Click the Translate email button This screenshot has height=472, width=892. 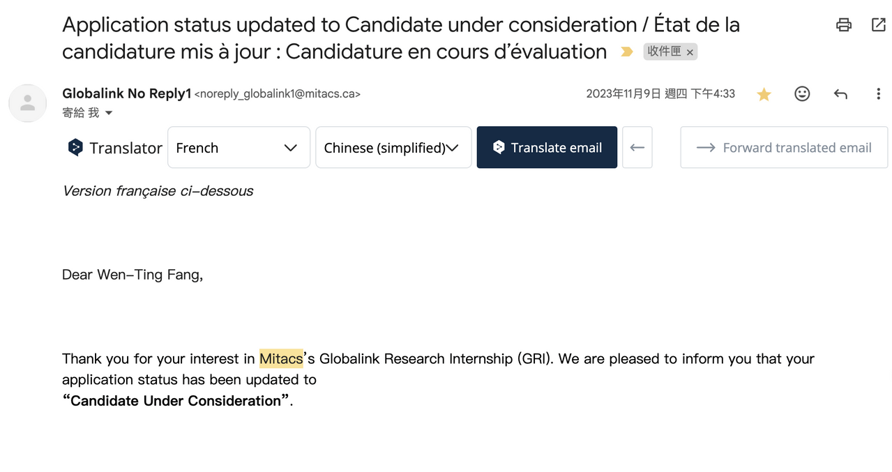point(547,147)
